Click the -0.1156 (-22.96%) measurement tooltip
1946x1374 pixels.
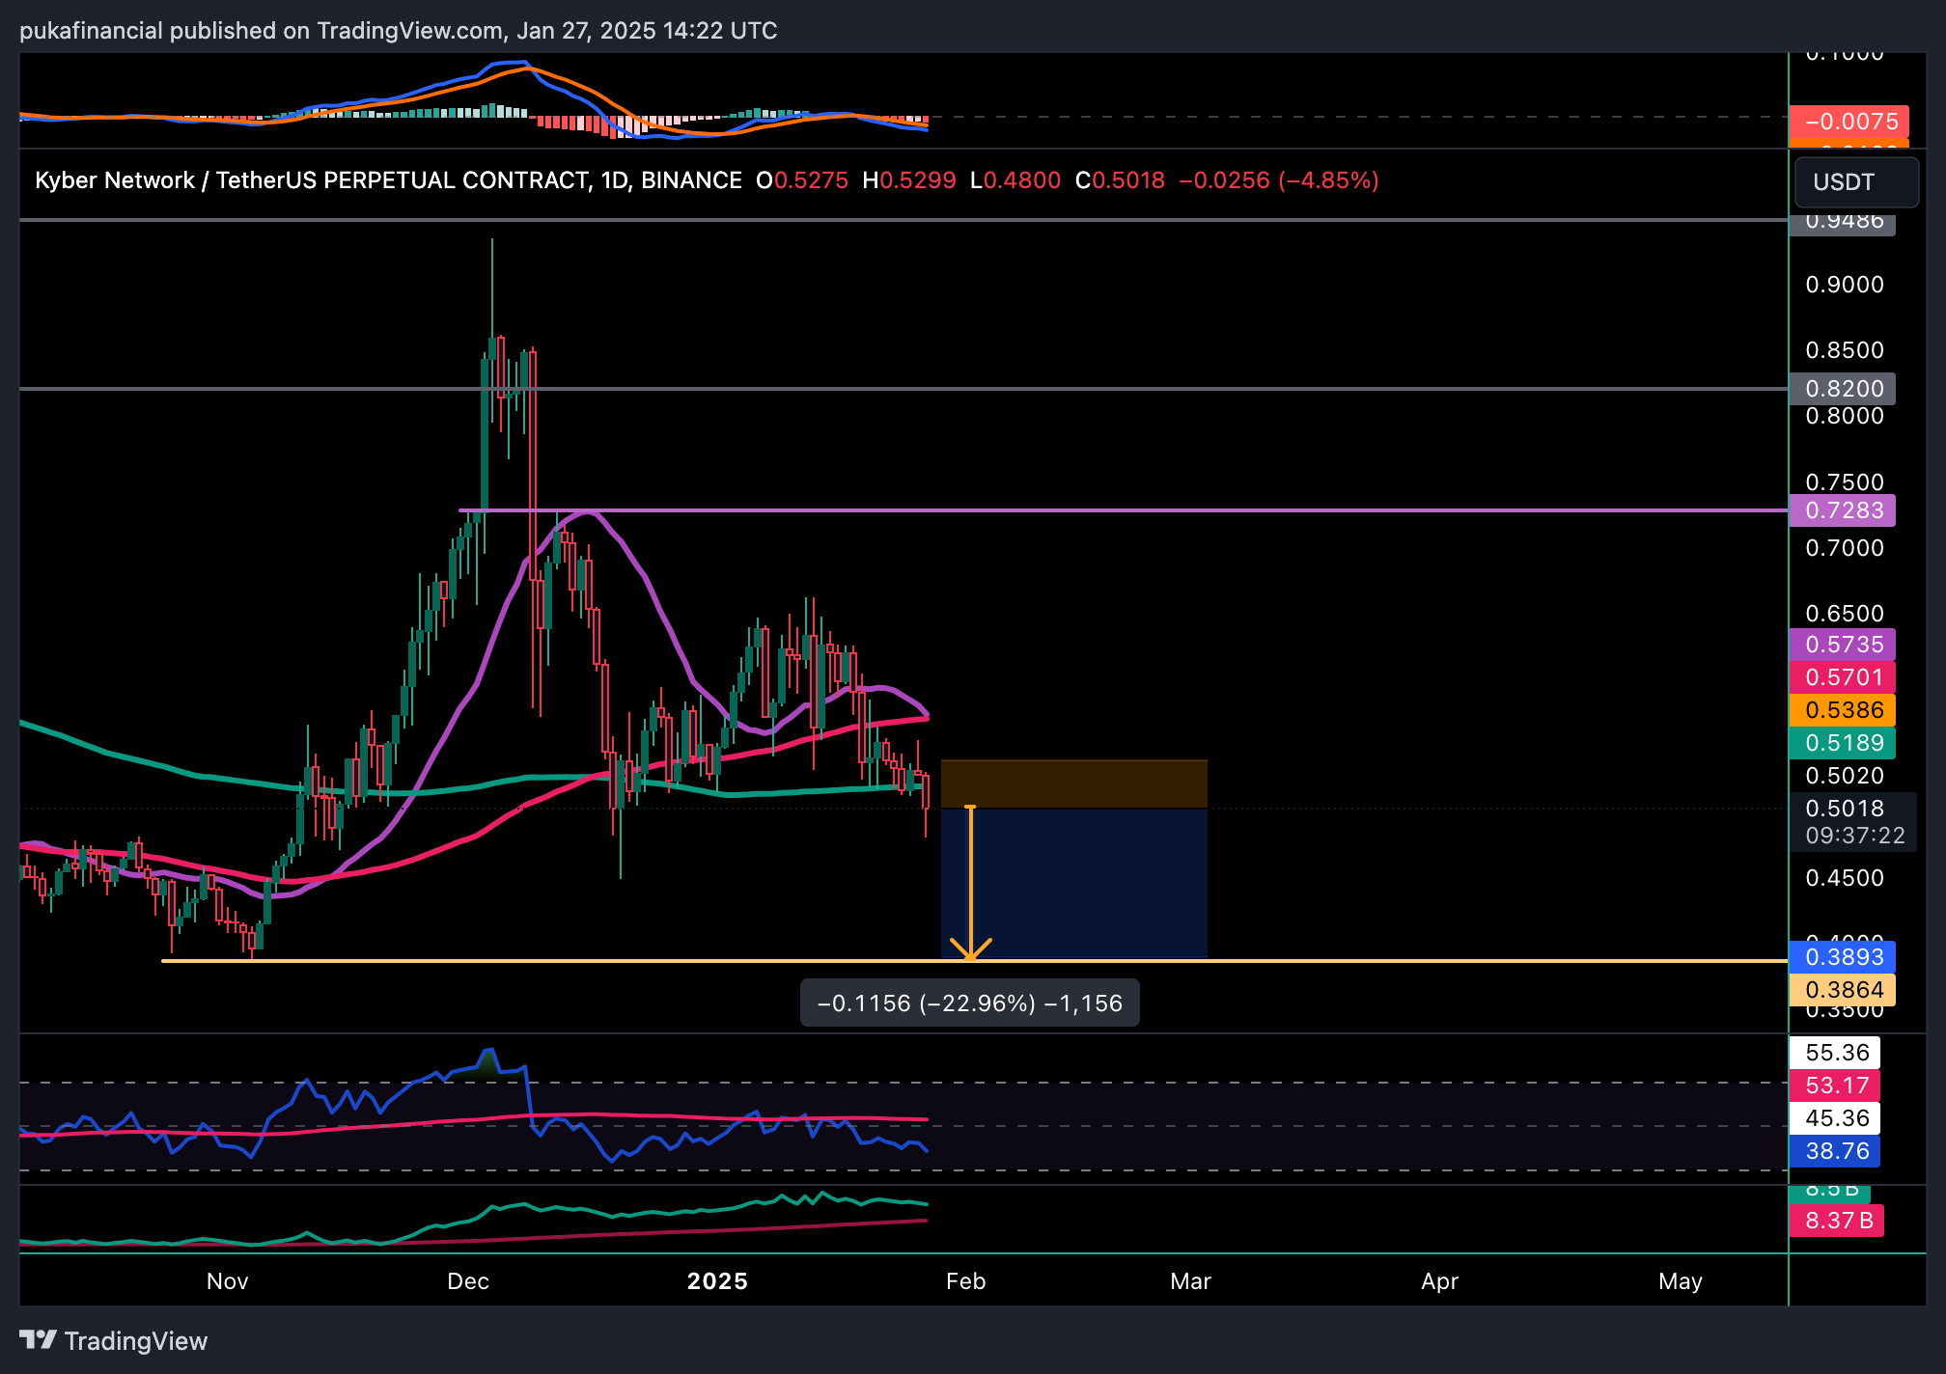969,1003
